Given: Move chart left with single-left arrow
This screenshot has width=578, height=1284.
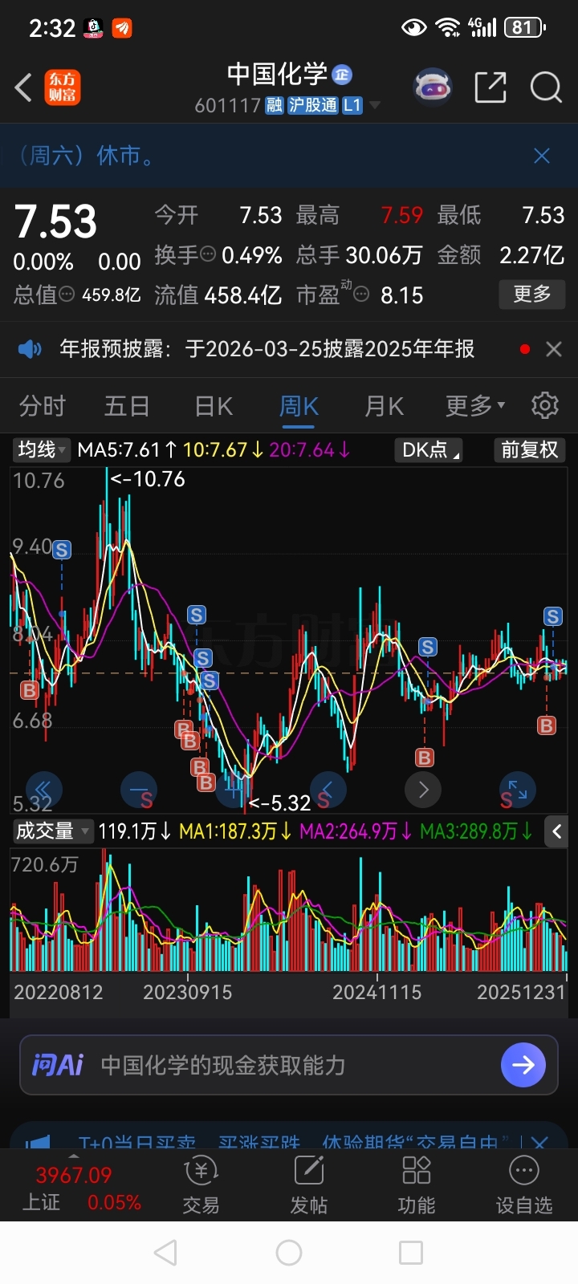Looking at the screenshot, I should (328, 790).
